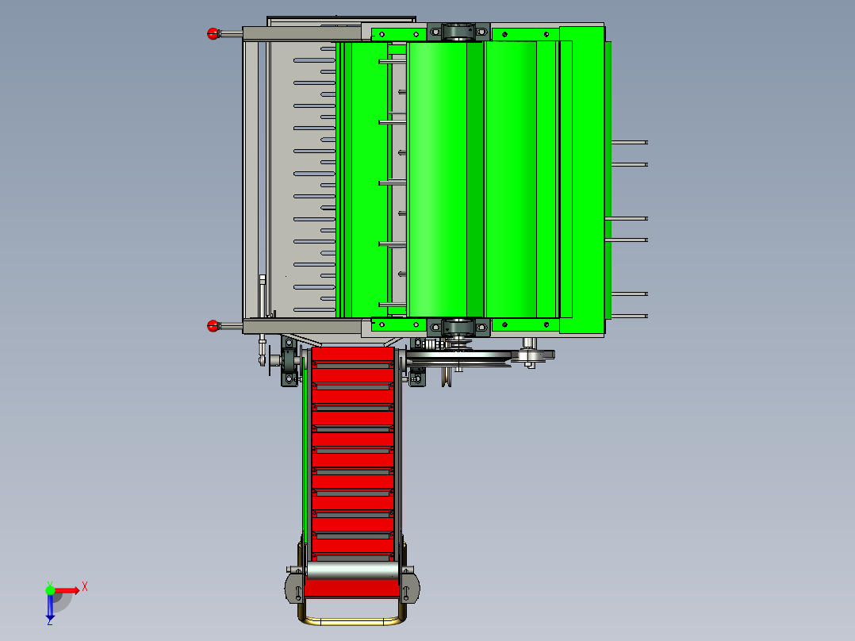Select the upper red ball handle knob
Viewport: 855px width, 641px height.
213,34
